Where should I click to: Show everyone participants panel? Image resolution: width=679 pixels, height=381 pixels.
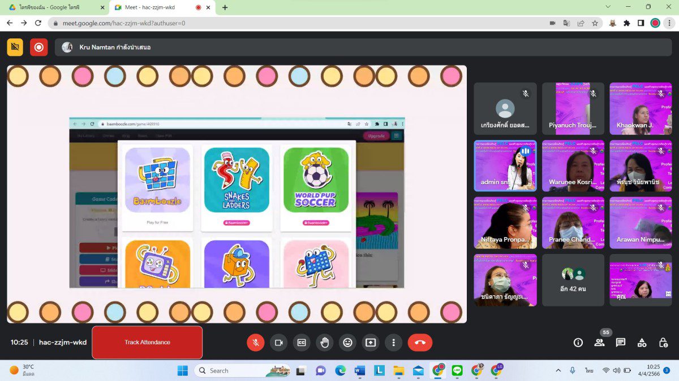[x=599, y=342]
